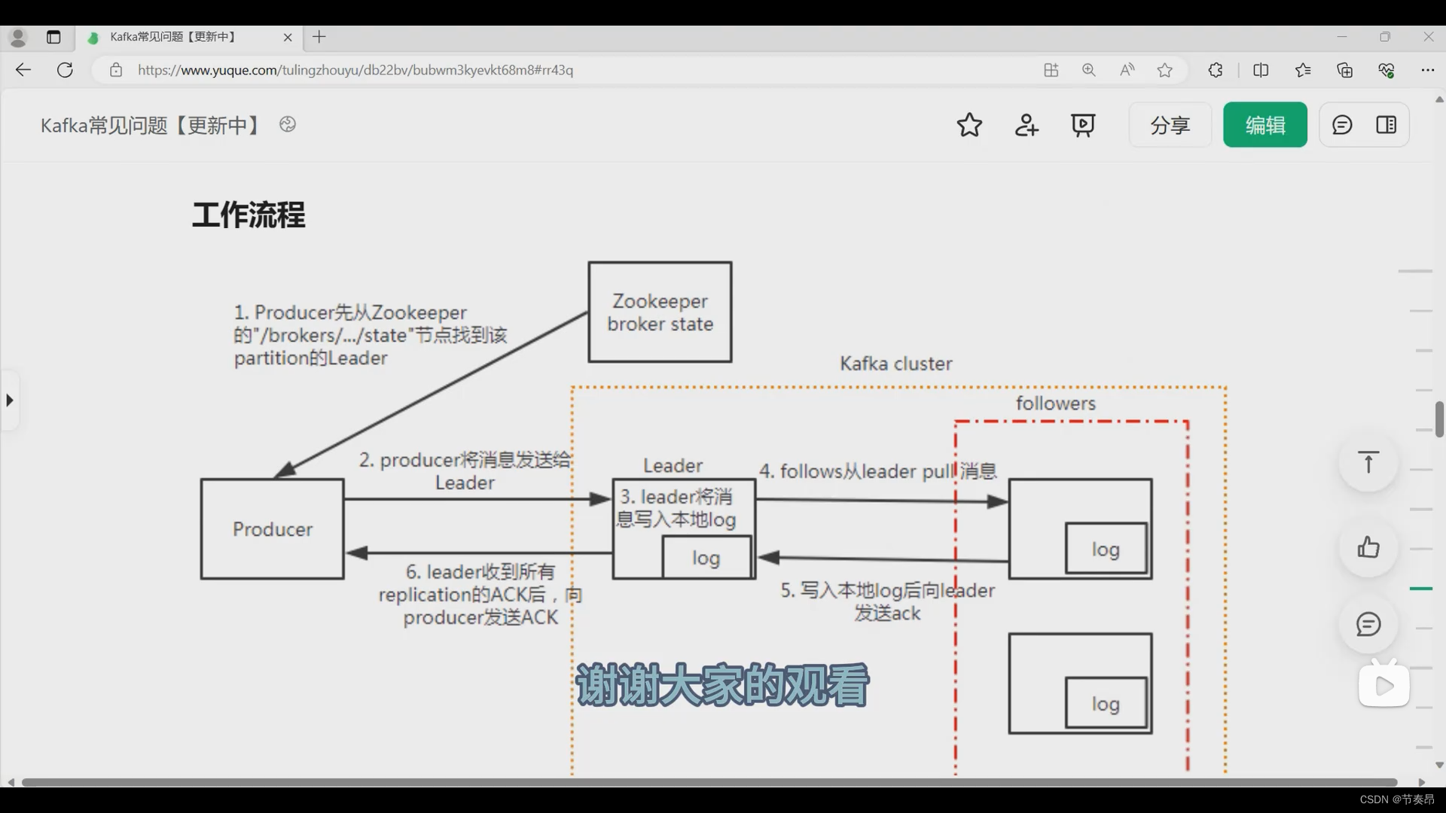Click the green 编辑 edit button

pos(1265,125)
